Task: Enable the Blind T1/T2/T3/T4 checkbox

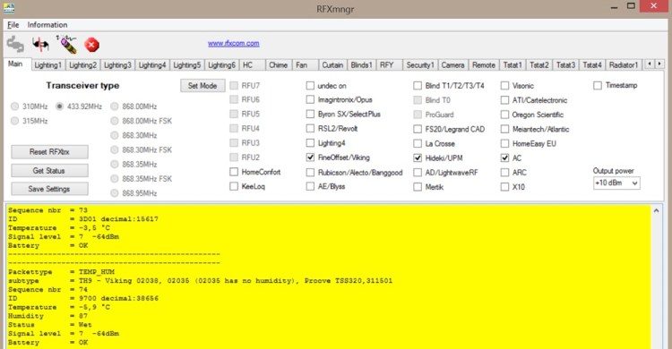Action: point(418,86)
